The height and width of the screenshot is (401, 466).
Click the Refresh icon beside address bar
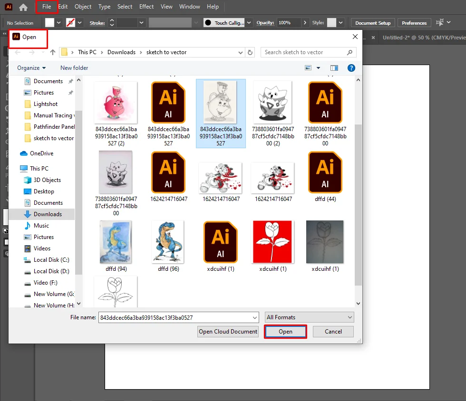pyautogui.click(x=250, y=52)
